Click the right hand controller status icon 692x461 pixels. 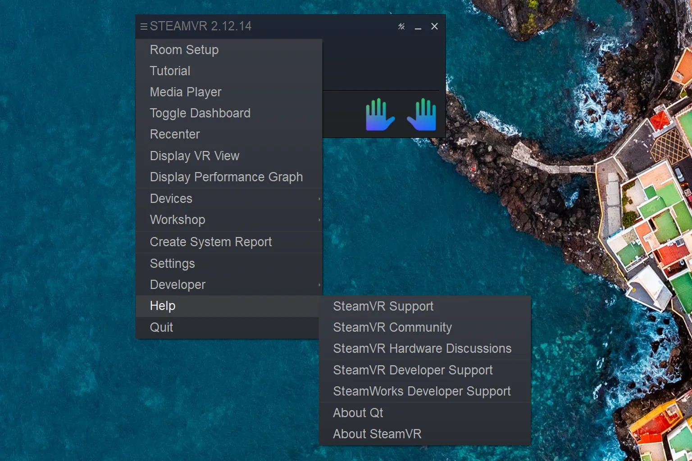point(422,114)
